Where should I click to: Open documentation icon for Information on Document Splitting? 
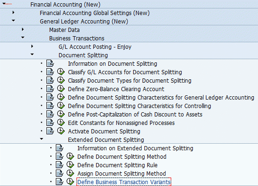pos(50,63)
